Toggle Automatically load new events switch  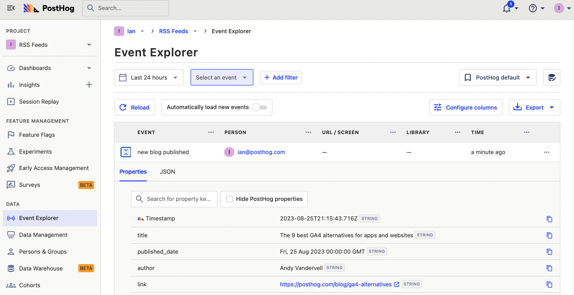pos(260,107)
